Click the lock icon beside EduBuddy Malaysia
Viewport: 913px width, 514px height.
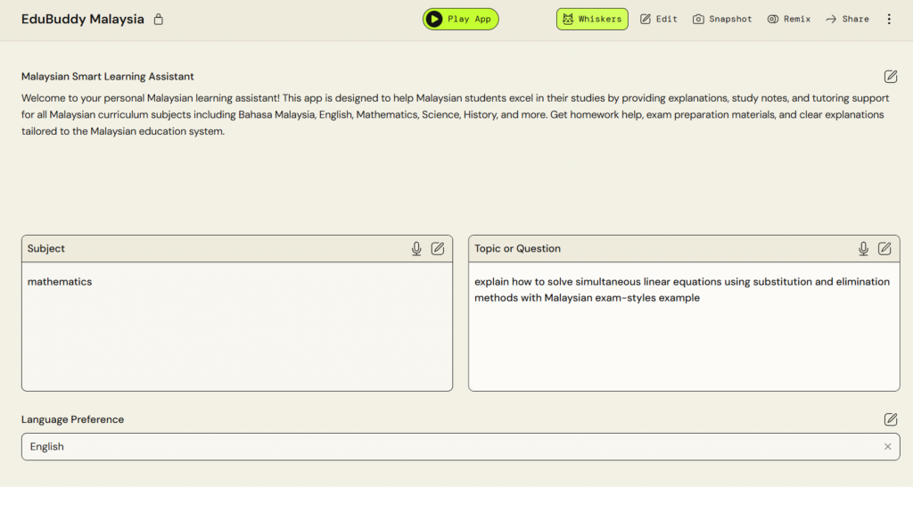point(159,20)
